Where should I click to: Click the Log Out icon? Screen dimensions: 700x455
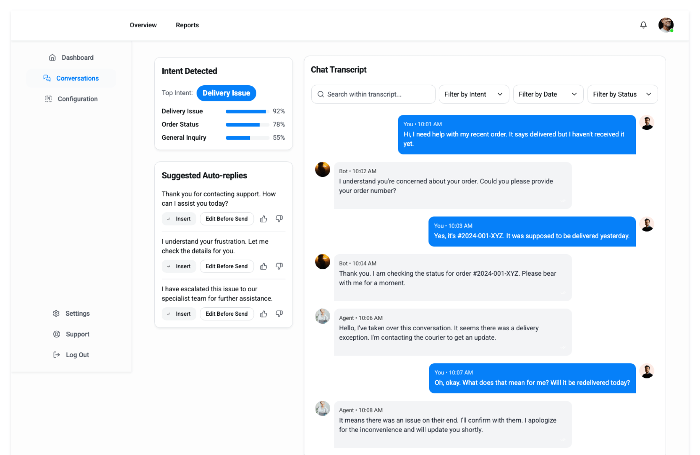(x=57, y=355)
